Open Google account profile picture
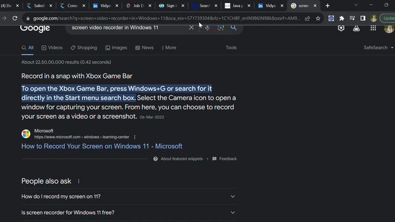 389,28
